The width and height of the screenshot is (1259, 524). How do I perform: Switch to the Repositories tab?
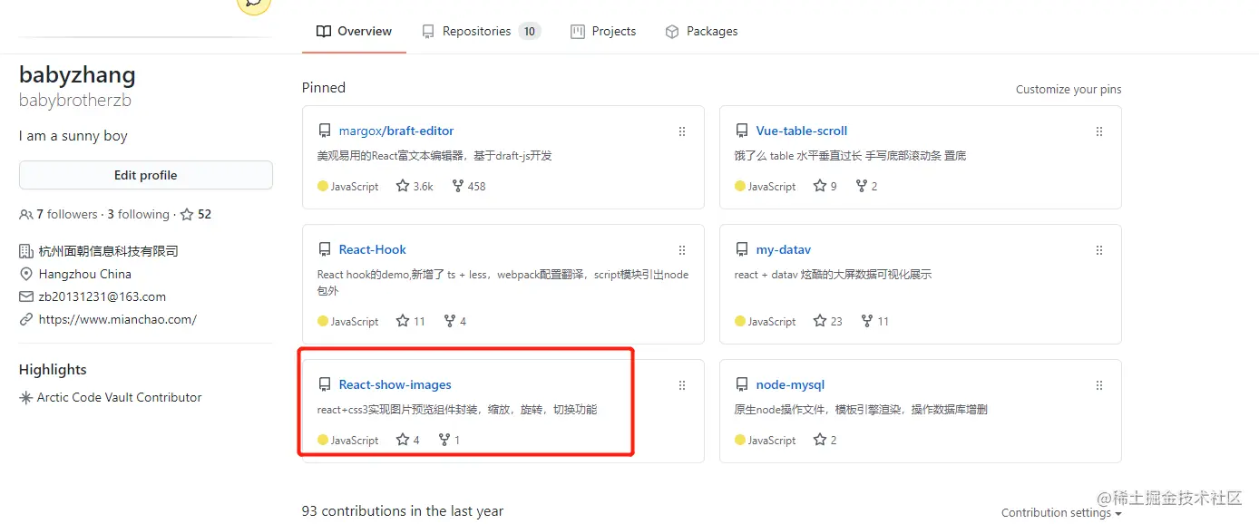click(x=481, y=31)
